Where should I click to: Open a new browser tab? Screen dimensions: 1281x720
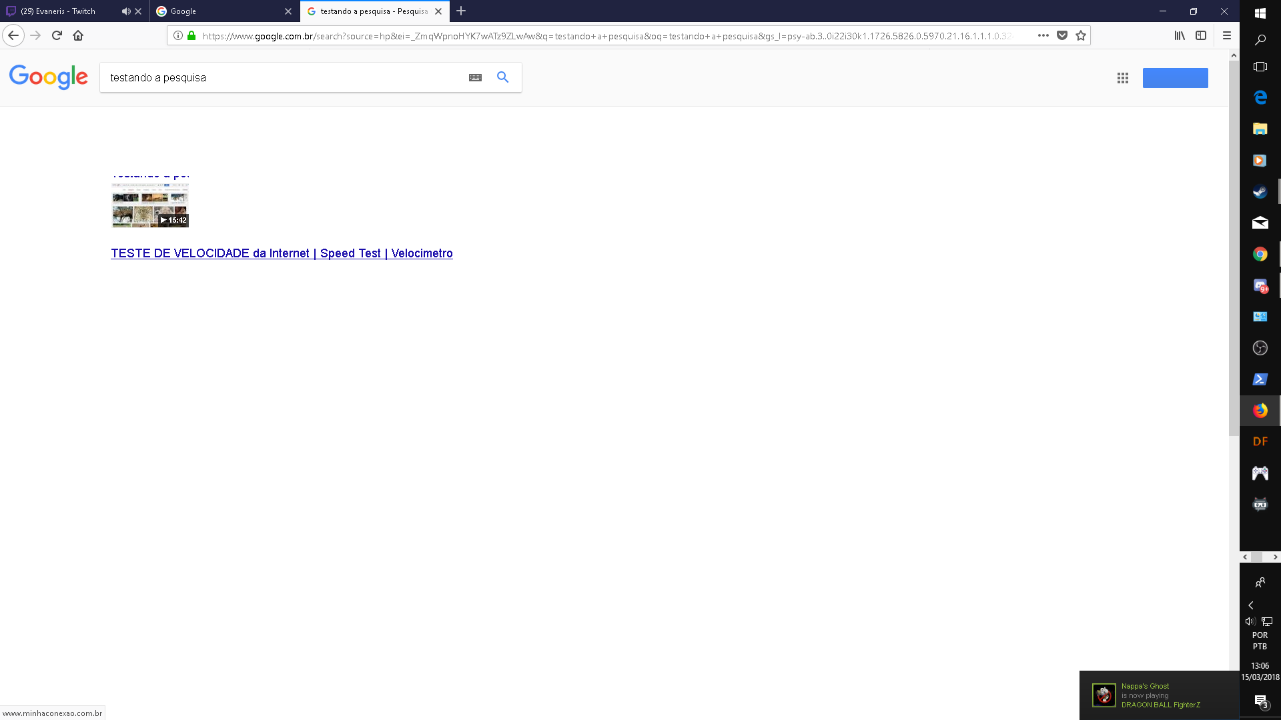point(461,11)
